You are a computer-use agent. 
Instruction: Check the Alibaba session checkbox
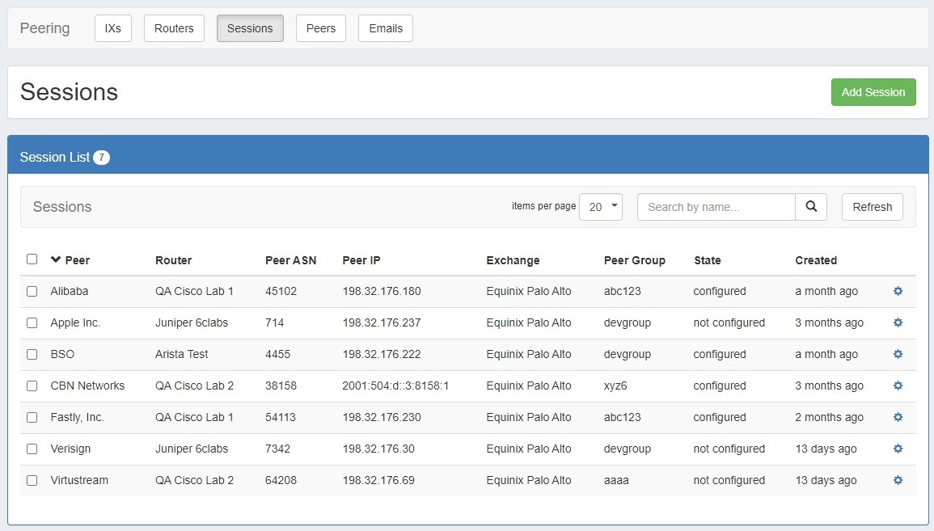click(32, 291)
